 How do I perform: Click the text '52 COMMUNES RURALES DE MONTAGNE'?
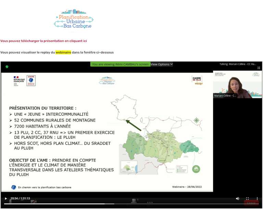click(55, 120)
